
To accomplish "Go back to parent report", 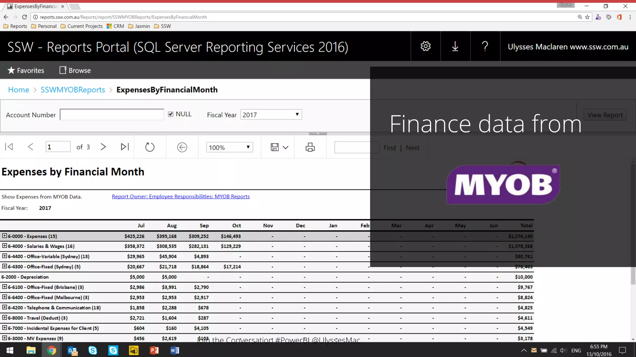I will click(x=182, y=147).
